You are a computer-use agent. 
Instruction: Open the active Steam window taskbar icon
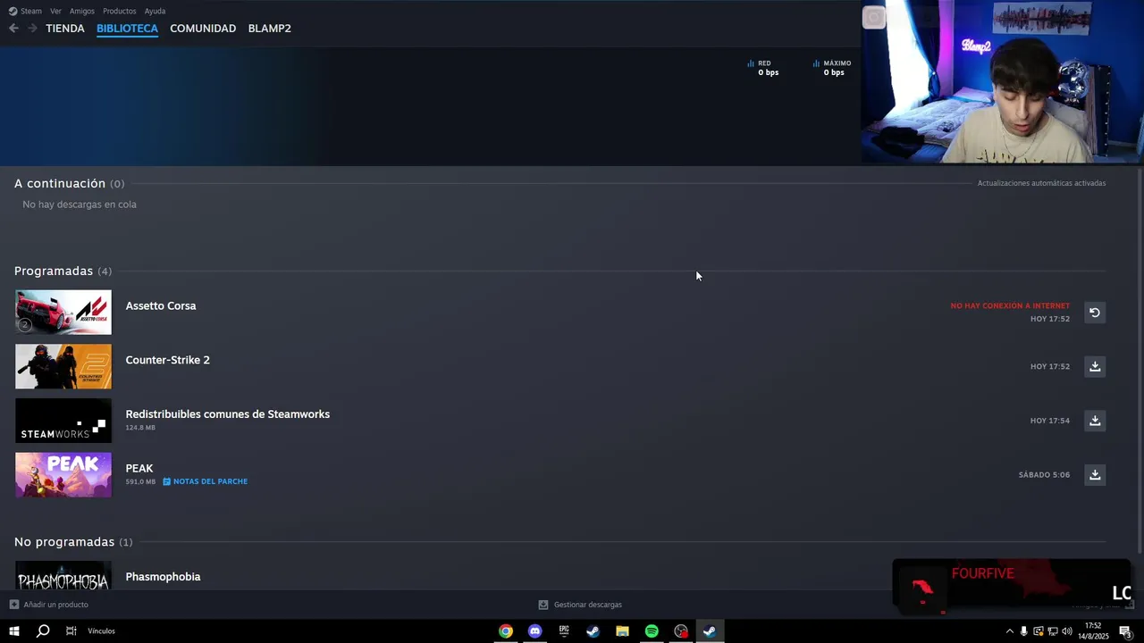pyautogui.click(x=710, y=631)
